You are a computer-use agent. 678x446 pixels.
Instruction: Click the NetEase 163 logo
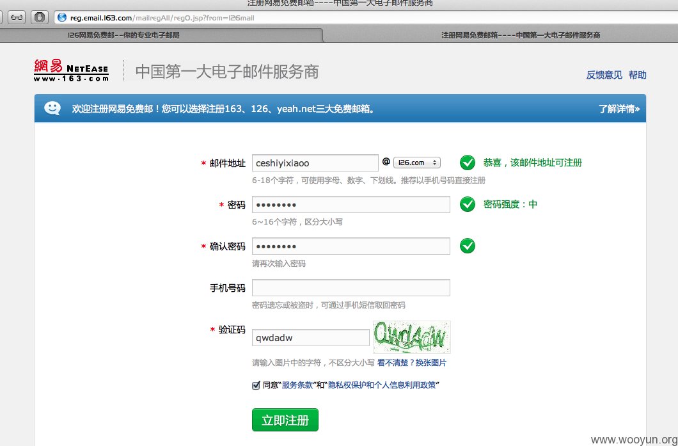pyautogui.click(x=72, y=70)
